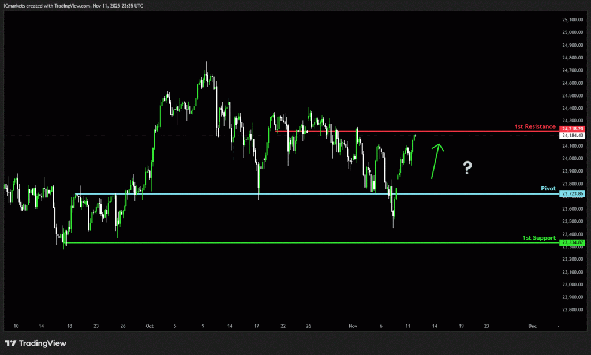The height and width of the screenshot is (355, 591).
Task: Click the TradingView wordmark text
Action: tap(43, 343)
